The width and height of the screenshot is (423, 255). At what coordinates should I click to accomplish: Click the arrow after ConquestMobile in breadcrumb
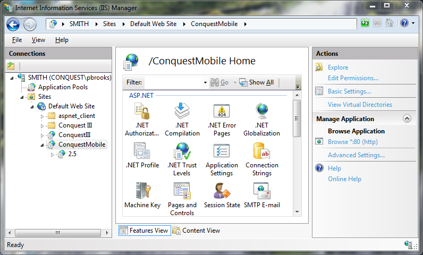click(245, 24)
